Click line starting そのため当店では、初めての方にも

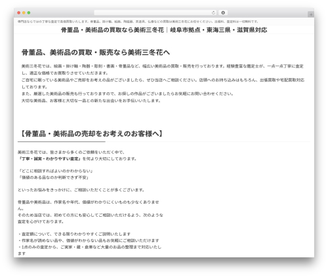(x=91, y=218)
